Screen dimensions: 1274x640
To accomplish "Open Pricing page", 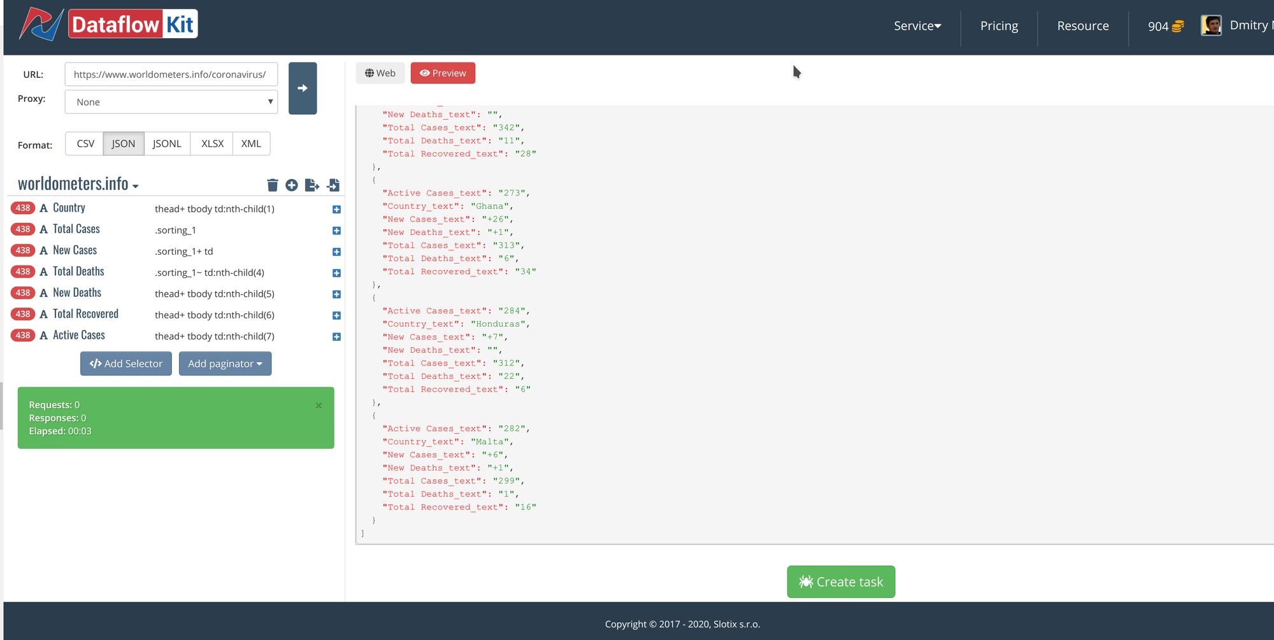I will coord(999,26).
